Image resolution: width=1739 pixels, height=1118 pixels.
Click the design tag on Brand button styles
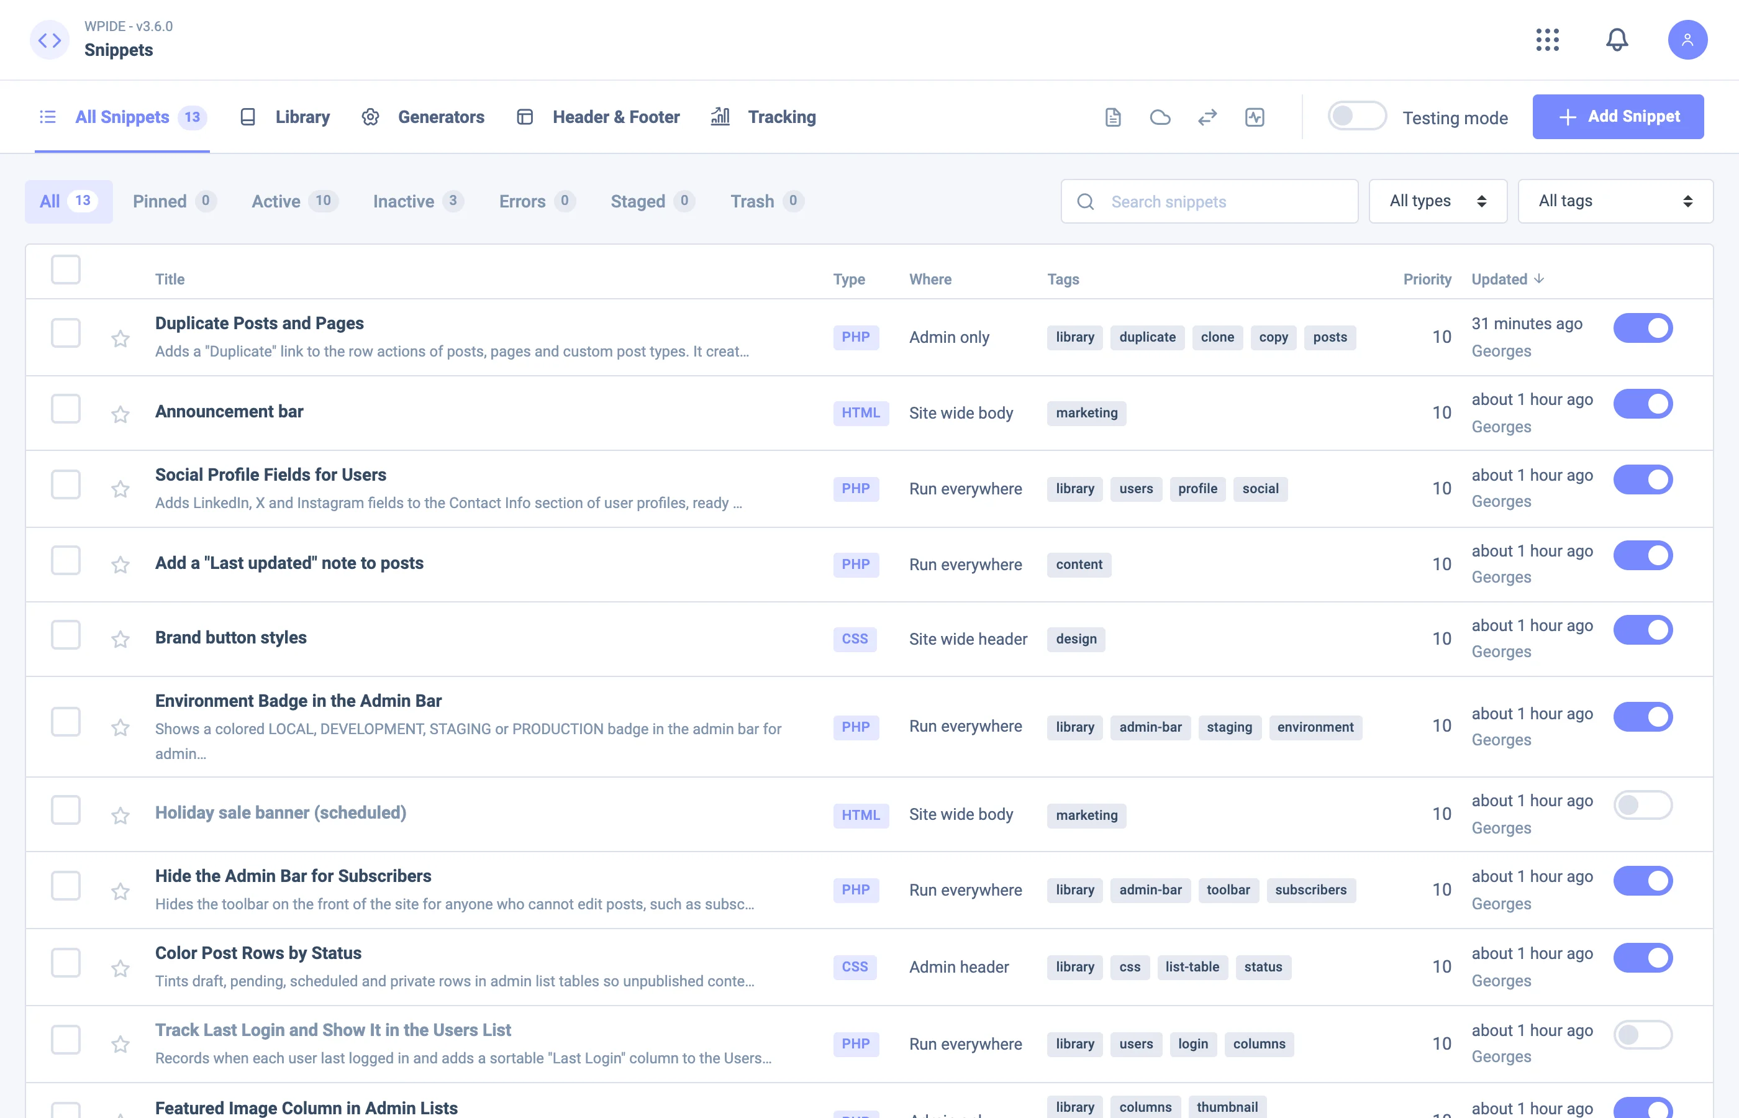(1076, 639)
